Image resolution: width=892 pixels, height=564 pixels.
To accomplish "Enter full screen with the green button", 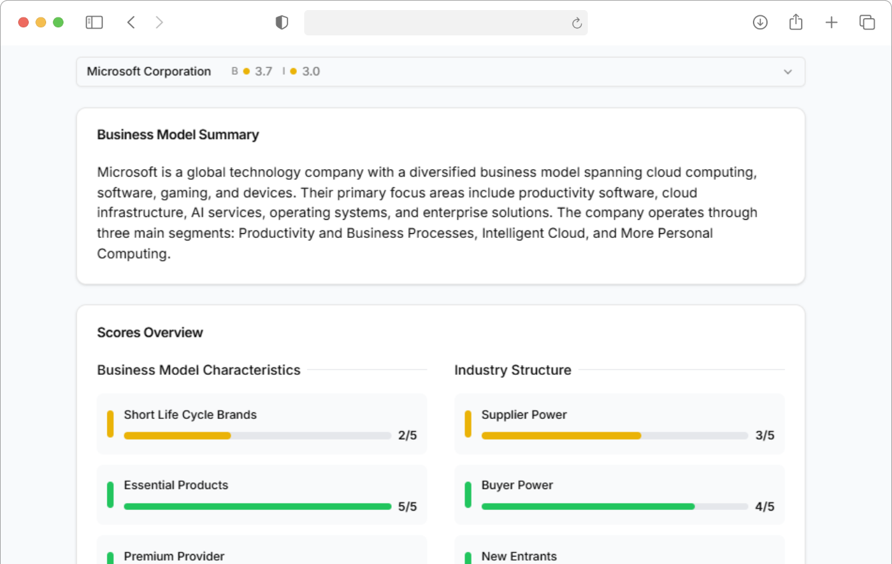I will (58, 22).
